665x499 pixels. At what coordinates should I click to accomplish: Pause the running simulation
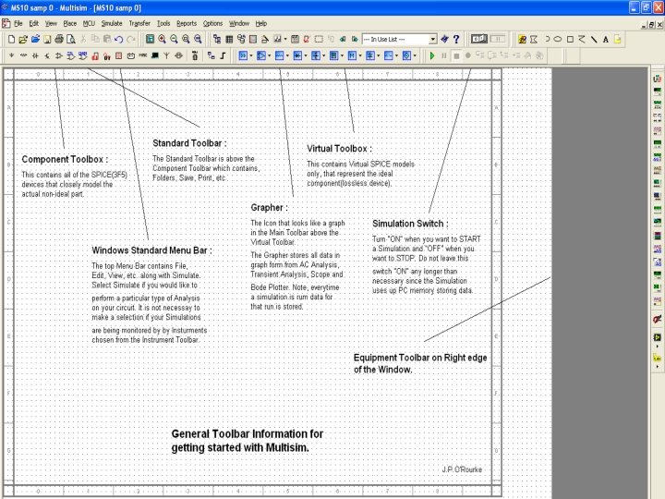[444, 55]
